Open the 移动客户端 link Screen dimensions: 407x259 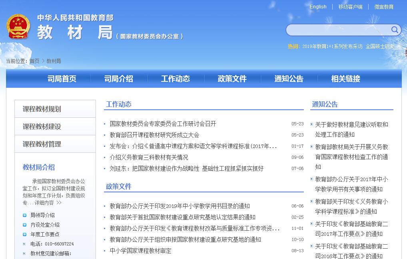[350, 7]
